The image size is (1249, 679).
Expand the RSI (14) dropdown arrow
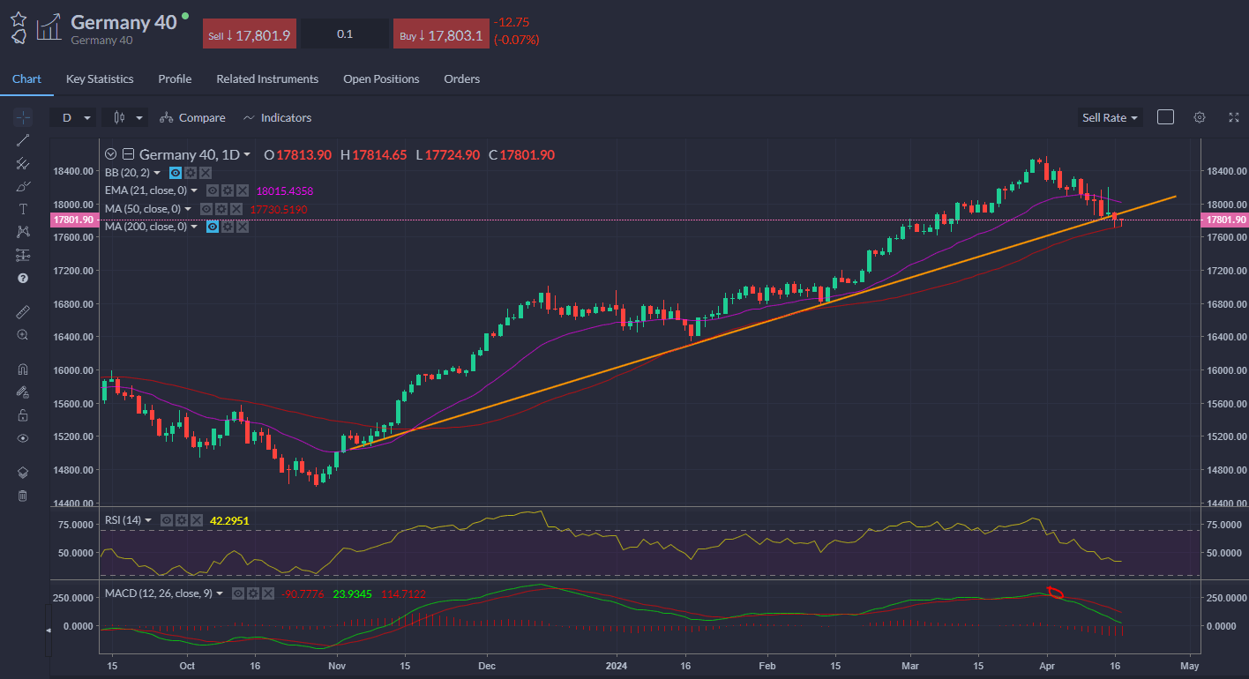148,520
